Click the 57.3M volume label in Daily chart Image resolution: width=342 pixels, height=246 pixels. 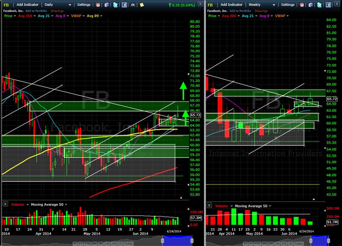(196, 218)
